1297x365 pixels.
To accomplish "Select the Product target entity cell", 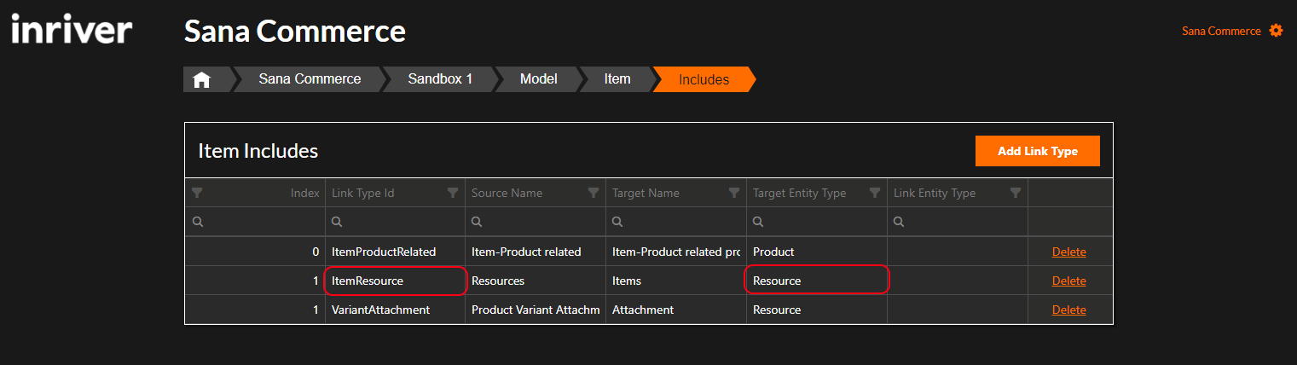I will pos(817,252).
